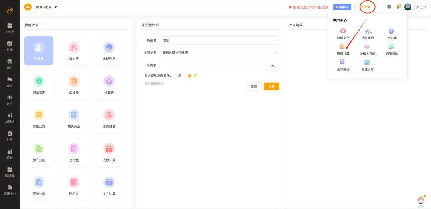Open 智能文书 in the app center

point(343,33)
